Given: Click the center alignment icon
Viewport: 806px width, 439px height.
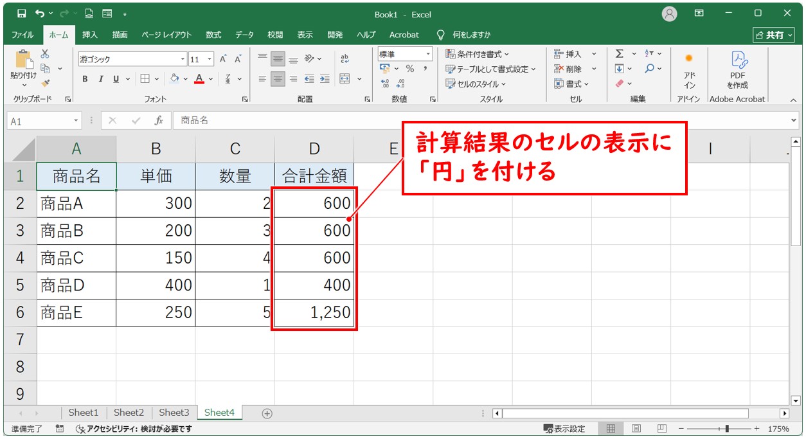Looking at the screenshot, I should pos(278,79).
